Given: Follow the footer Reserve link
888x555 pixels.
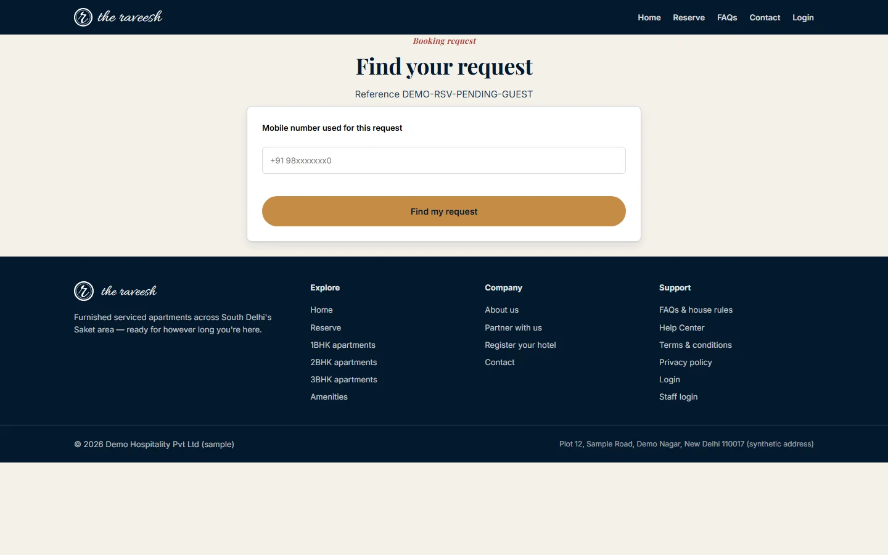Looking at the screenshot, I should [x=326, y=328].
